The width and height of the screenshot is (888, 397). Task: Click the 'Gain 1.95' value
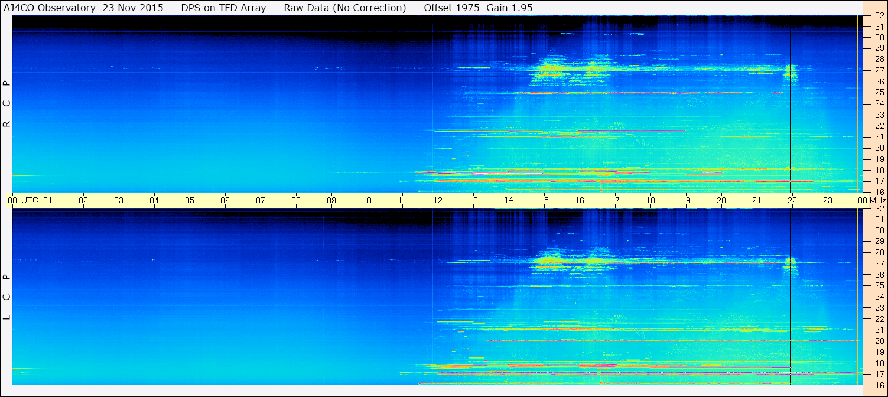tap(509, 8)
